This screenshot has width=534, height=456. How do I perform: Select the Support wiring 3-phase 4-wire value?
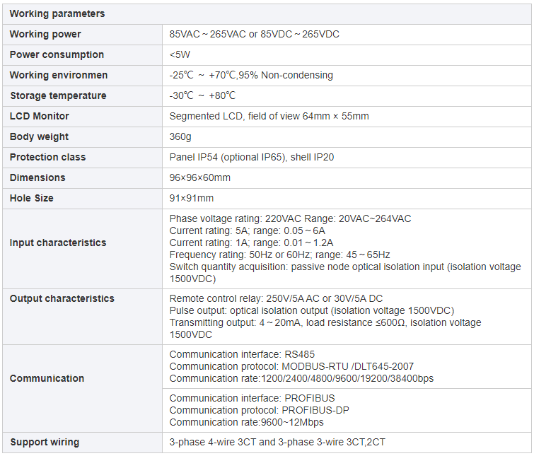(277, 442)
